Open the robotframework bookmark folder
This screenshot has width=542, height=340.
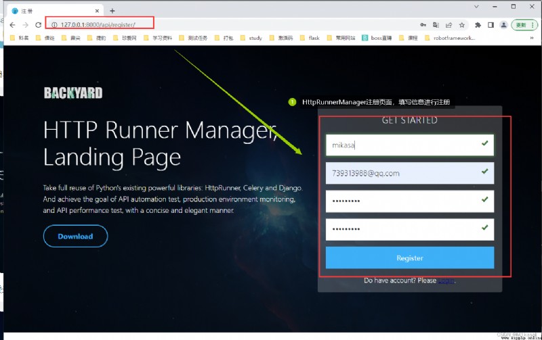pos(450,38)
